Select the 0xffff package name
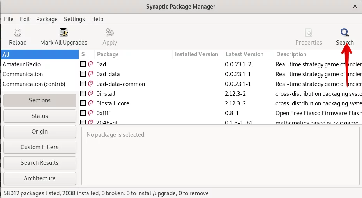This screenshot has width=362, height=198. pyautogui.click(x=103, y=113)
